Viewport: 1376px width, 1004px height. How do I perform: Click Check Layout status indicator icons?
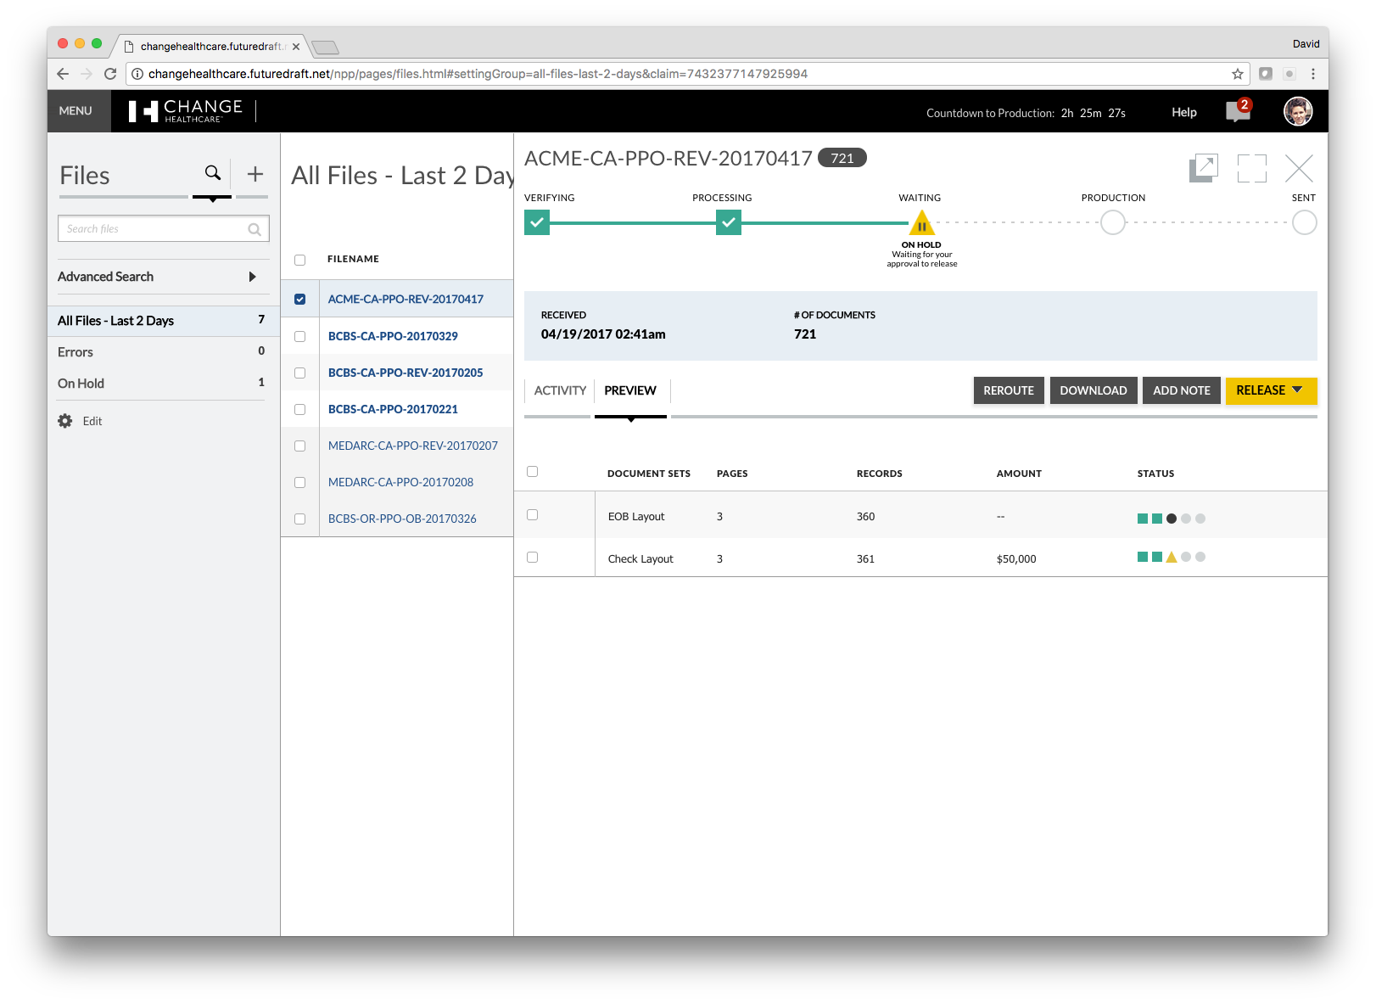1172,558
